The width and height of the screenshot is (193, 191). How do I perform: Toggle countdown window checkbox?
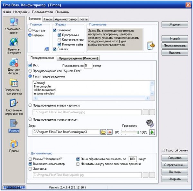78,159
